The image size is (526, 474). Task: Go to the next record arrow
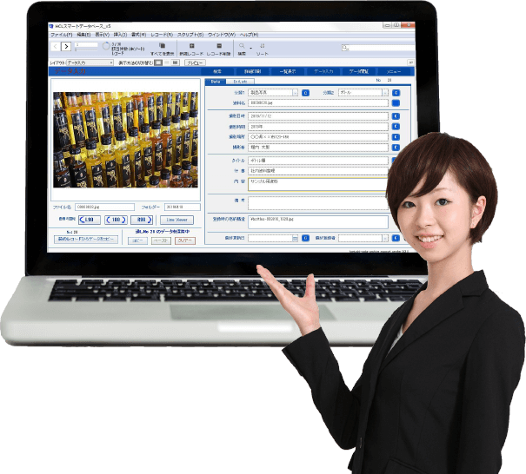pyautogui.click(x=66, y=47)
